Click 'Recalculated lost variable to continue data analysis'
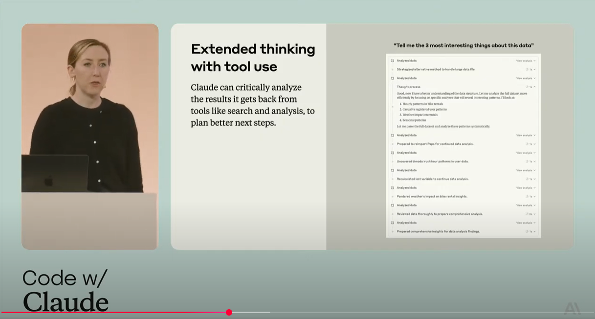This screenshot has height=319, width=595. (x=432, y=179)
